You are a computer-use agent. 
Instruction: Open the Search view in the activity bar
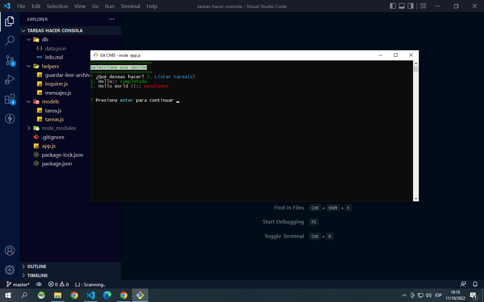tap(10, 40)
